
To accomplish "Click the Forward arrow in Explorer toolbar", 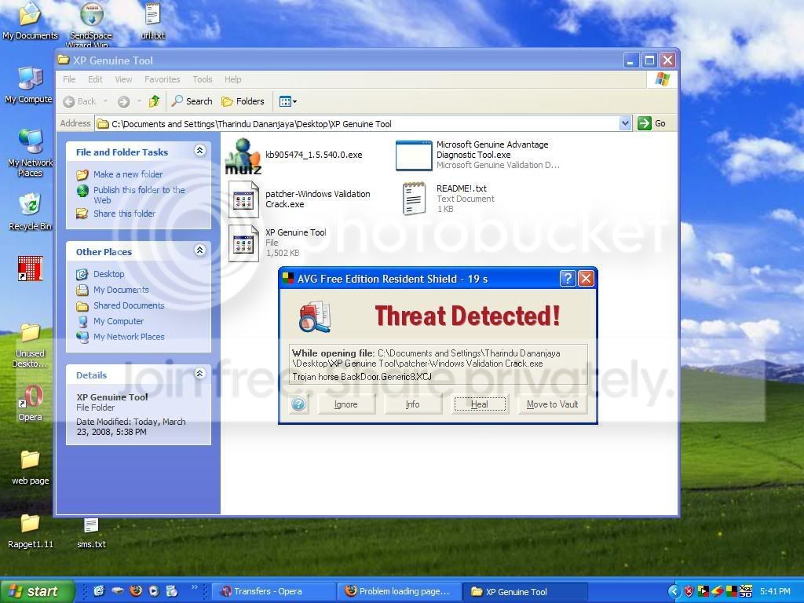I will 123,101.
